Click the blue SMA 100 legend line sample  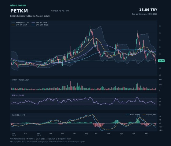coord(33,25)
